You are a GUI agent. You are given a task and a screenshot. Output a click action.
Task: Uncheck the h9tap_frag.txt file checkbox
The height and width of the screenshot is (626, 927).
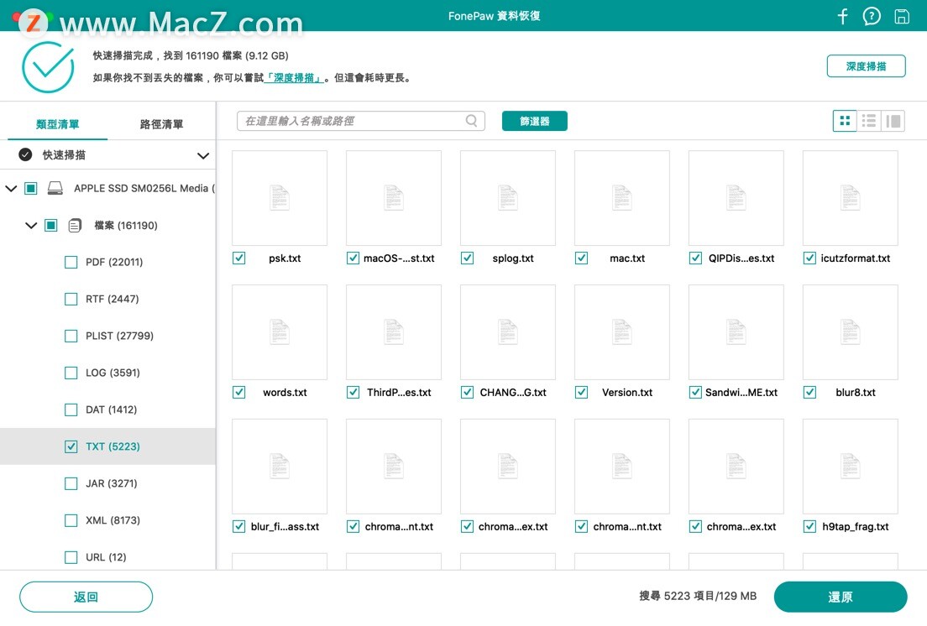[810, 526]
